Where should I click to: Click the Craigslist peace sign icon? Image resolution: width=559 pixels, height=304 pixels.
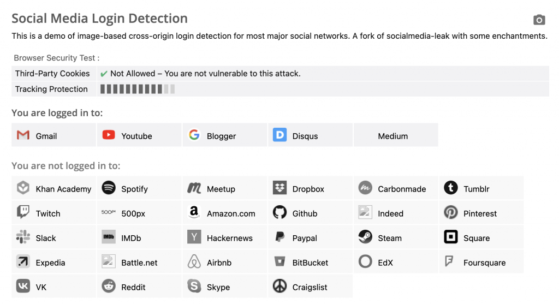[x=279, y=287]
